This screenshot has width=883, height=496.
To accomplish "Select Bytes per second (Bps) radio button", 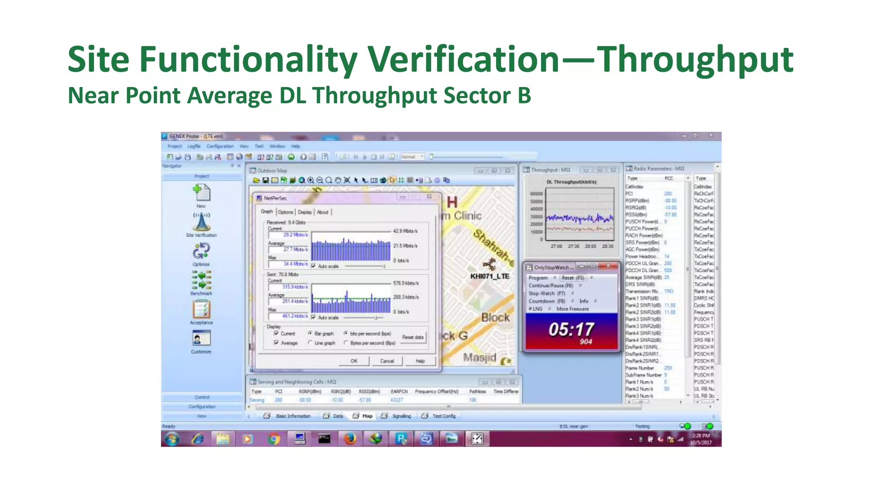I will pyautogui.click(x=346, y=343).
